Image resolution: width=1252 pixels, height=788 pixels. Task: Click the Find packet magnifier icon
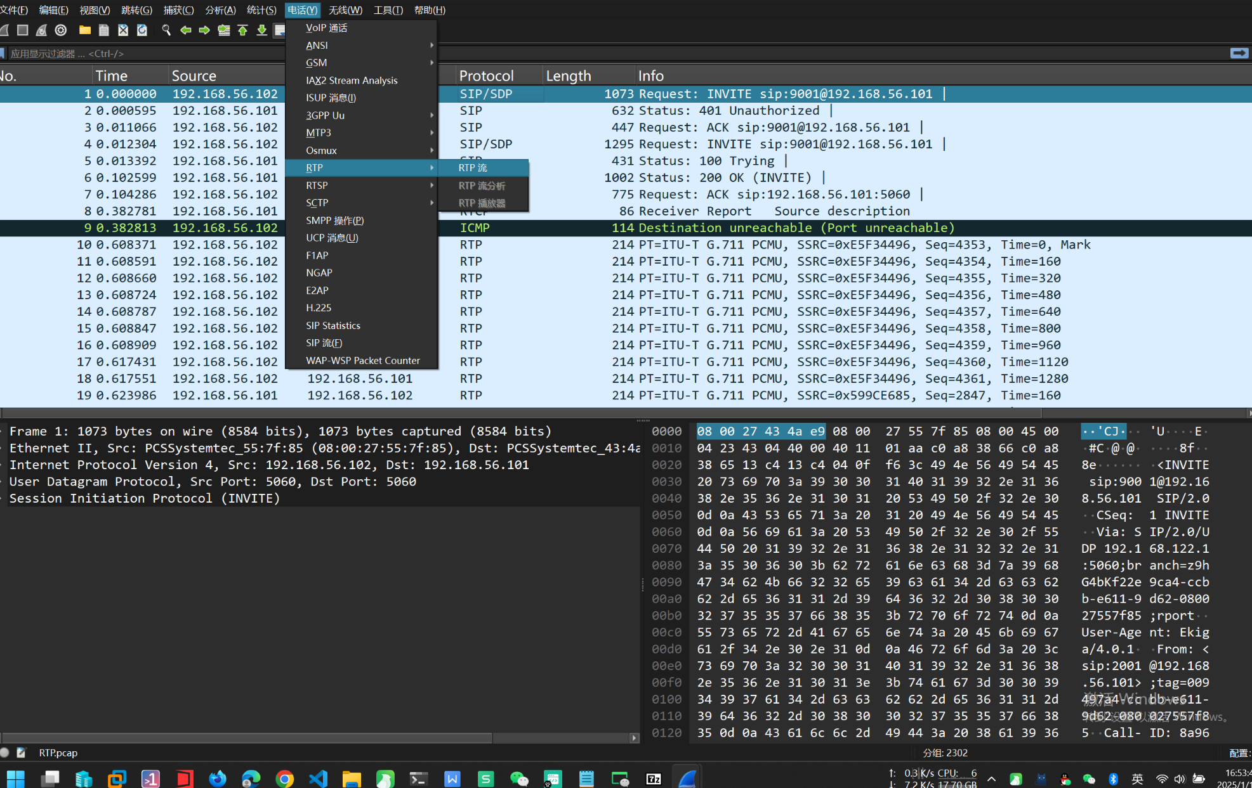point(166,30)
